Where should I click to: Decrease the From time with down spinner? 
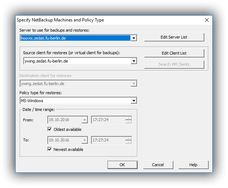pyautogui.click(x=129, y=122)
